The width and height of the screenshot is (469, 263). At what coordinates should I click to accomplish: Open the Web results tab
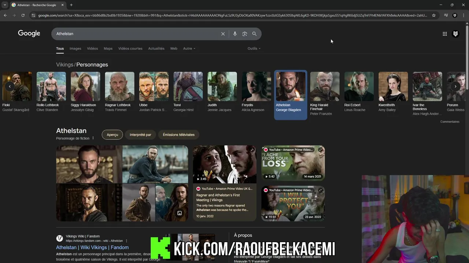174,48
